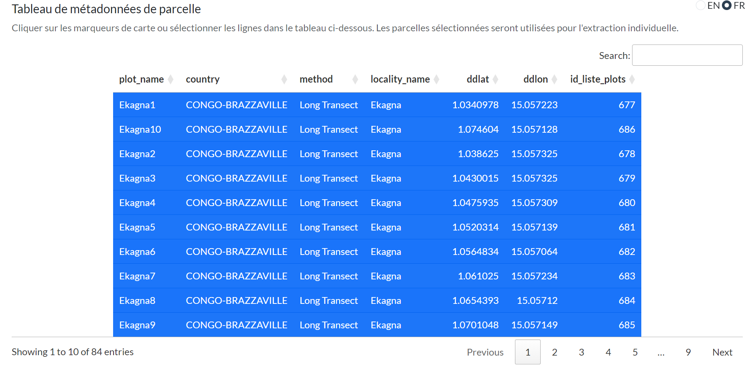Go to the Next page
750x366 pixels.
pyautogui.click(x=722, y=352)
